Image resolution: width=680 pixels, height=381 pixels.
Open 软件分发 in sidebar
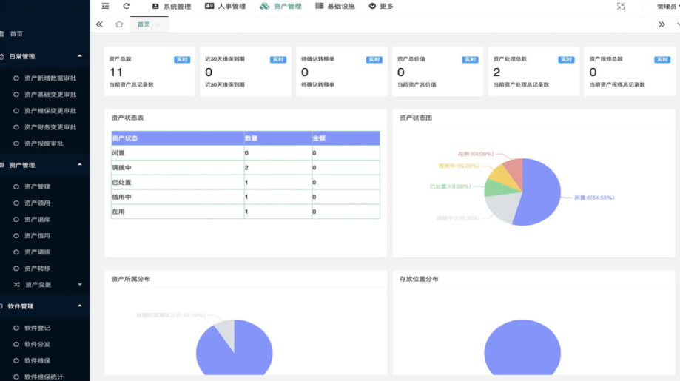(37, 344)
